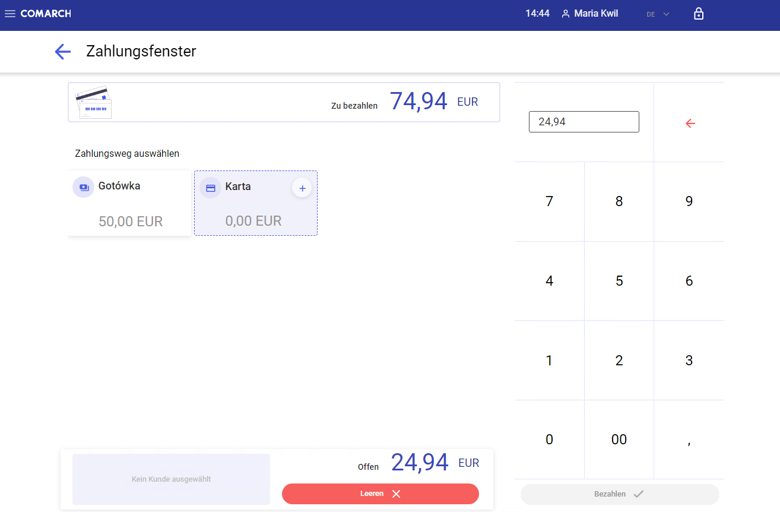Go back using the blue arrow
Image resolution: width=780 pixels, height=512 pixels.
click(x=63, y=52)
